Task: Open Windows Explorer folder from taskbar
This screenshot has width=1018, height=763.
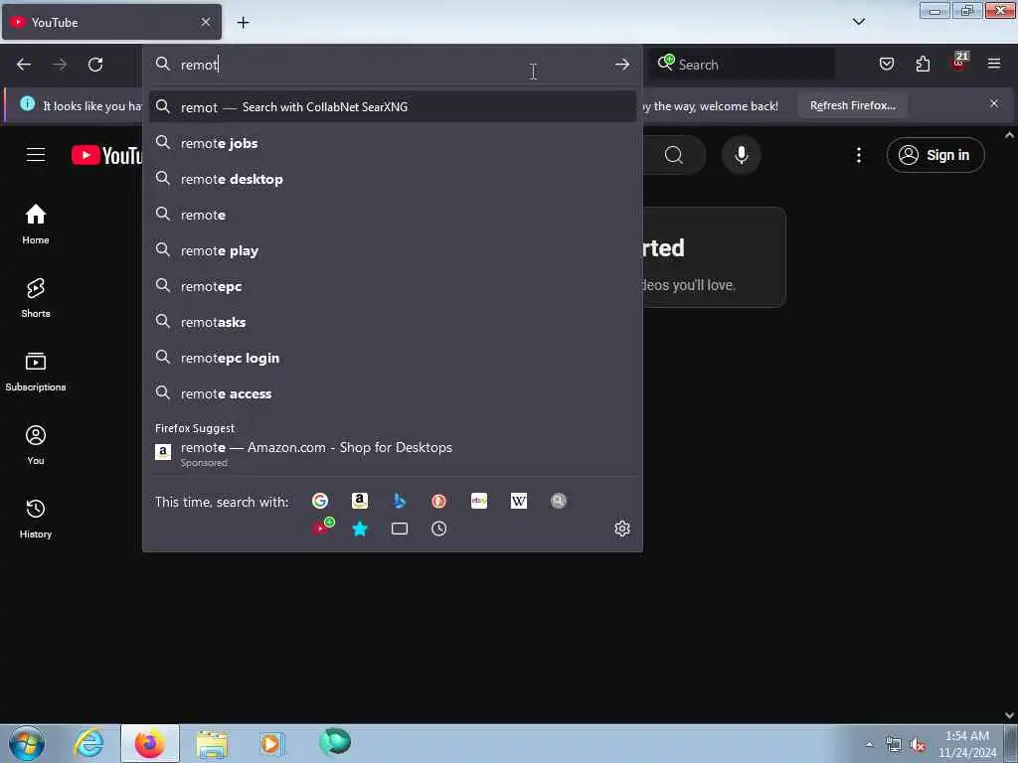Action: point(212,743)
